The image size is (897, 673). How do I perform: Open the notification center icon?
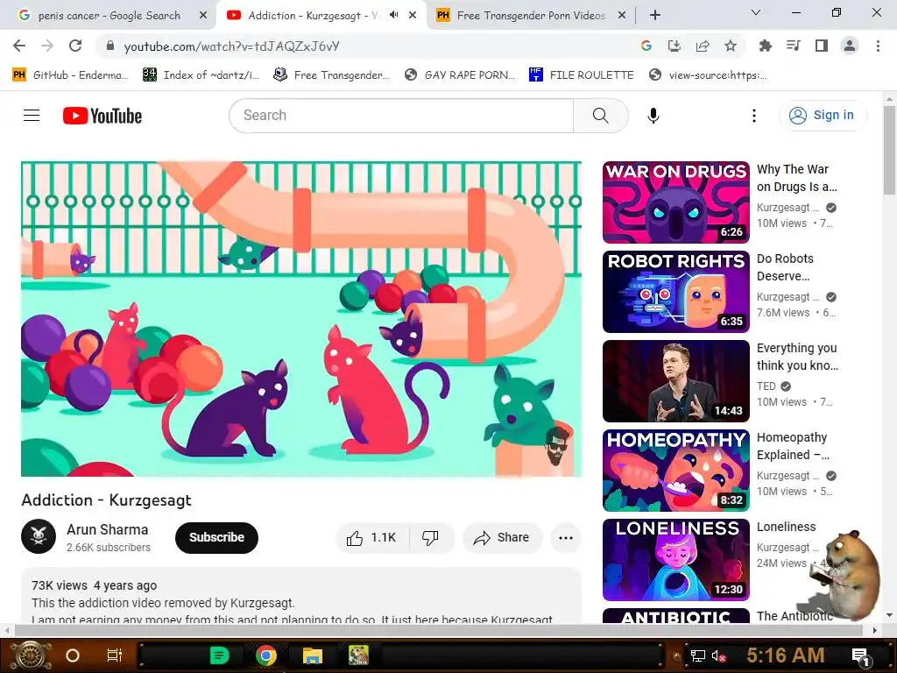860,655
